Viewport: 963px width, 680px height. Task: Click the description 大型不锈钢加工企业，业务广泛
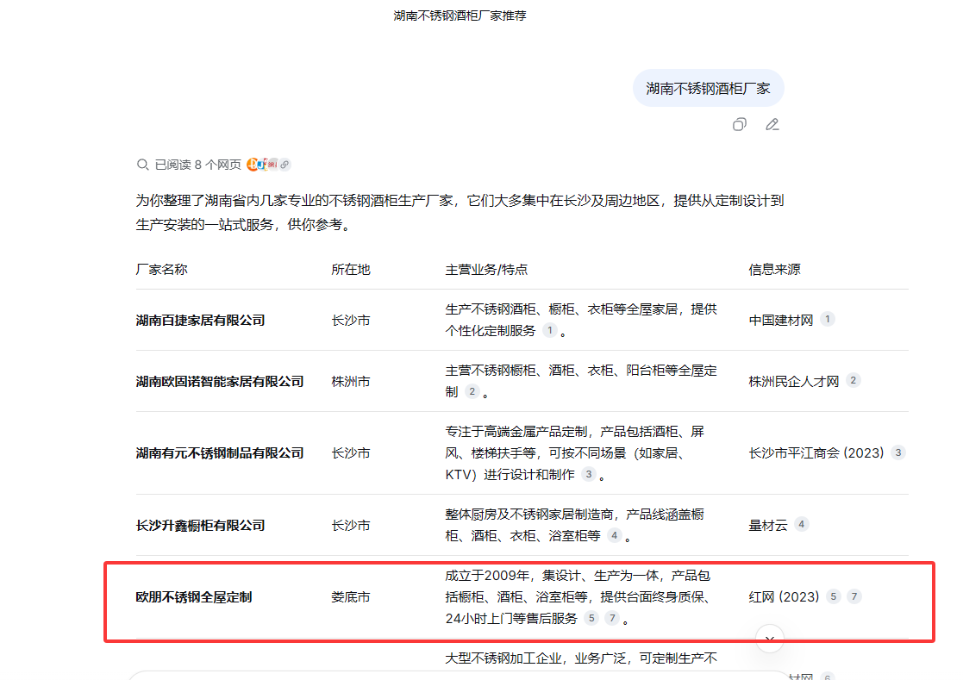click(581, 658)
